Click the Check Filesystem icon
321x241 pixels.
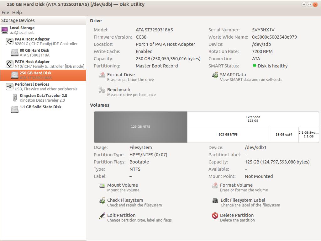[102, 201]
